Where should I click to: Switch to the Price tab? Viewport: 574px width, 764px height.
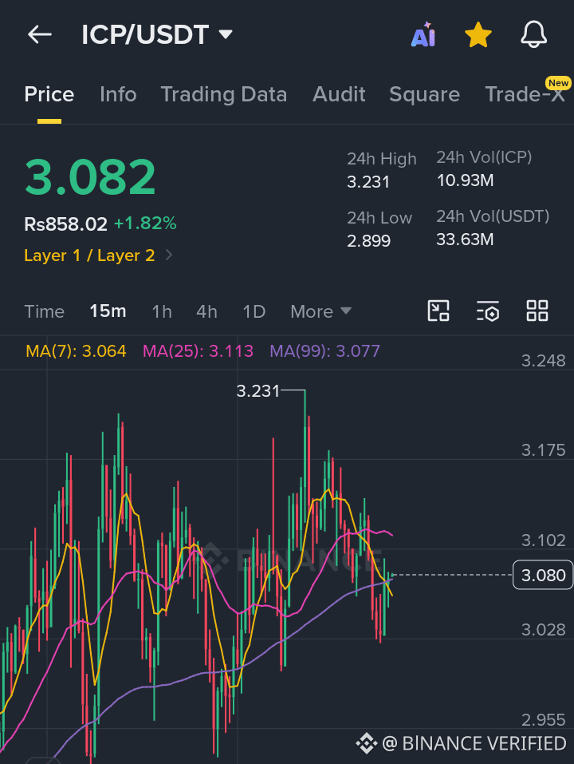tap(49, 94)
